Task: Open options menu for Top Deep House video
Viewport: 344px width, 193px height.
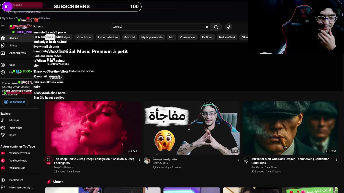Action: pos(139,159)
